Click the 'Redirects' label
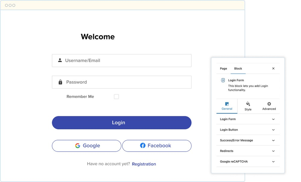The height and width of the screenshot is (182, 301). (x=227, y=151)
